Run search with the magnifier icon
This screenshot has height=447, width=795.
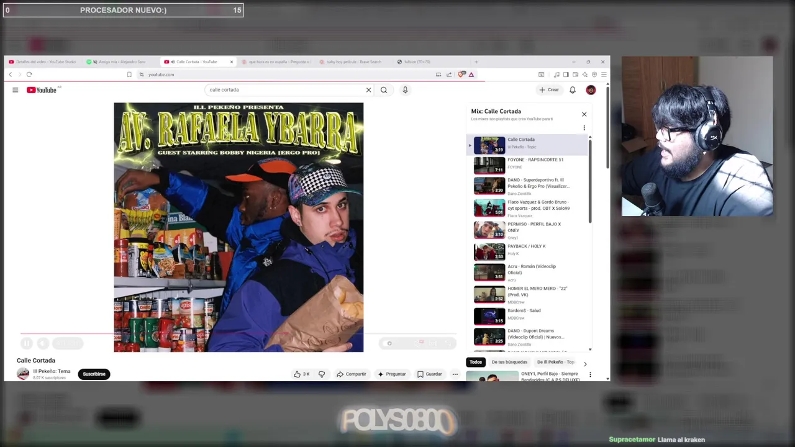tap(384, 90)
